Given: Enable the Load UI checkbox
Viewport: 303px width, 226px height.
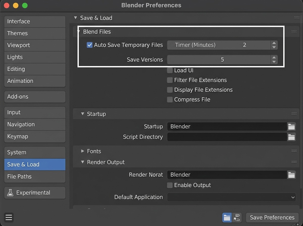Looking at the screenshot, I should pyautogui.click(x=170, y=70).
